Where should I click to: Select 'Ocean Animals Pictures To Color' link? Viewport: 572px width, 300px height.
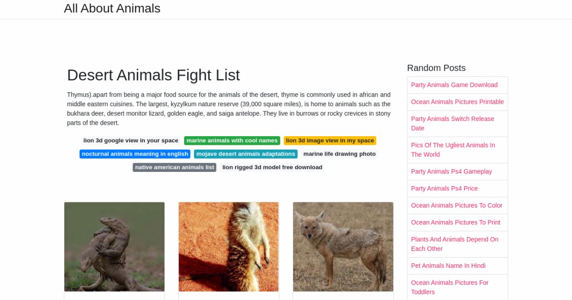[457, 205]
